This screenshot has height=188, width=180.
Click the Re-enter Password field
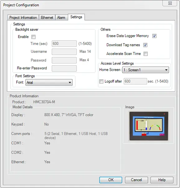64,68
